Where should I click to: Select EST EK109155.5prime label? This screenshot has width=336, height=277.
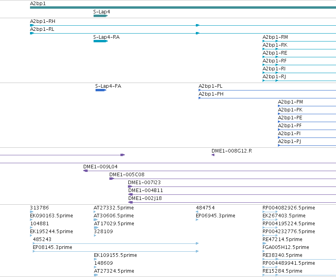[x=115, y=255]
